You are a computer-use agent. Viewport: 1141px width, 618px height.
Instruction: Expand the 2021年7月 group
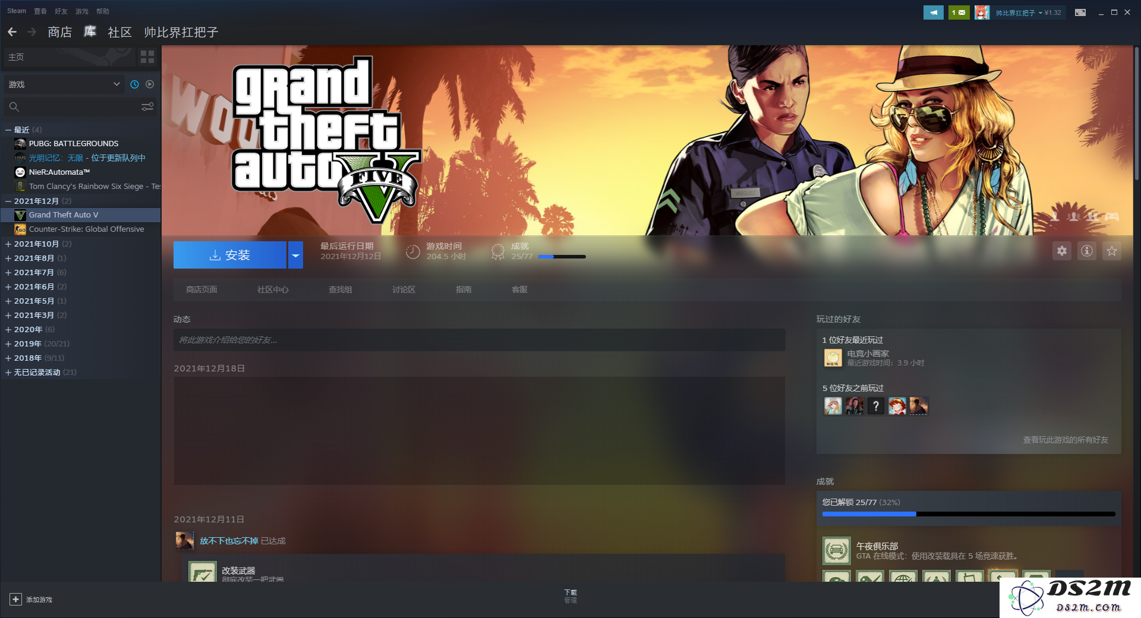tap(8, 272)
